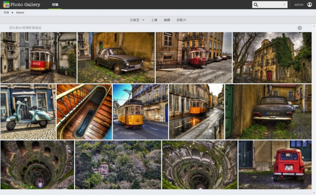
Task: Click the search magnifier icon
Action: 256,5
